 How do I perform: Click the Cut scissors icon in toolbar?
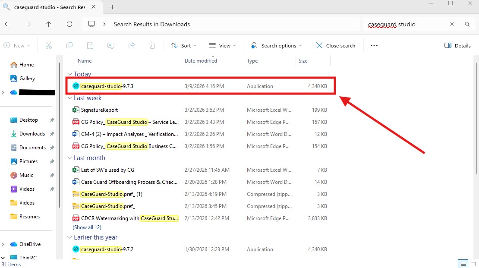49,45
